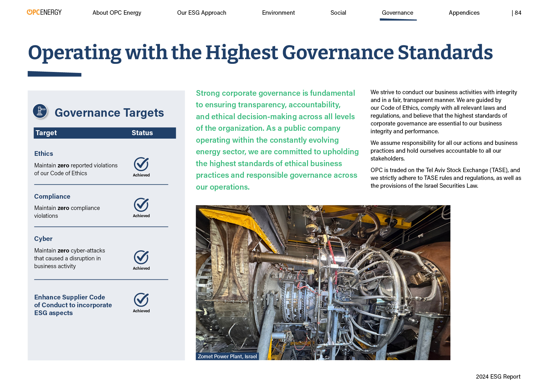
Task: Open the Our ESG Approach section
Action: click(202, 13)
